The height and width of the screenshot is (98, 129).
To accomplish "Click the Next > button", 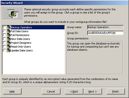I will (x=93, y=92).
